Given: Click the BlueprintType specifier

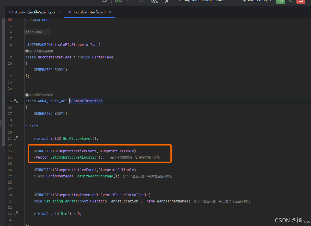Looking at the screenshot, I should (85, 44).
